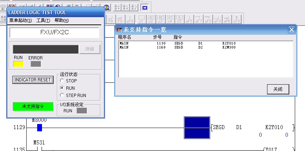The image size is (305, 151).
Task: Click the green 未支持指令 indicator button
Action: [33, 107]
